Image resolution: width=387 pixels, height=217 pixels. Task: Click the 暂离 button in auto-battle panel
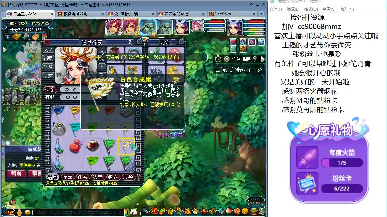point(16,174)
